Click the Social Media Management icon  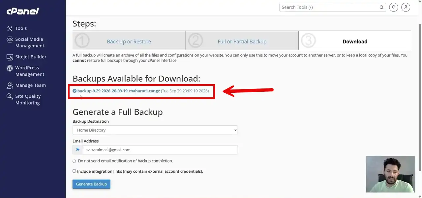pos(10,39)
